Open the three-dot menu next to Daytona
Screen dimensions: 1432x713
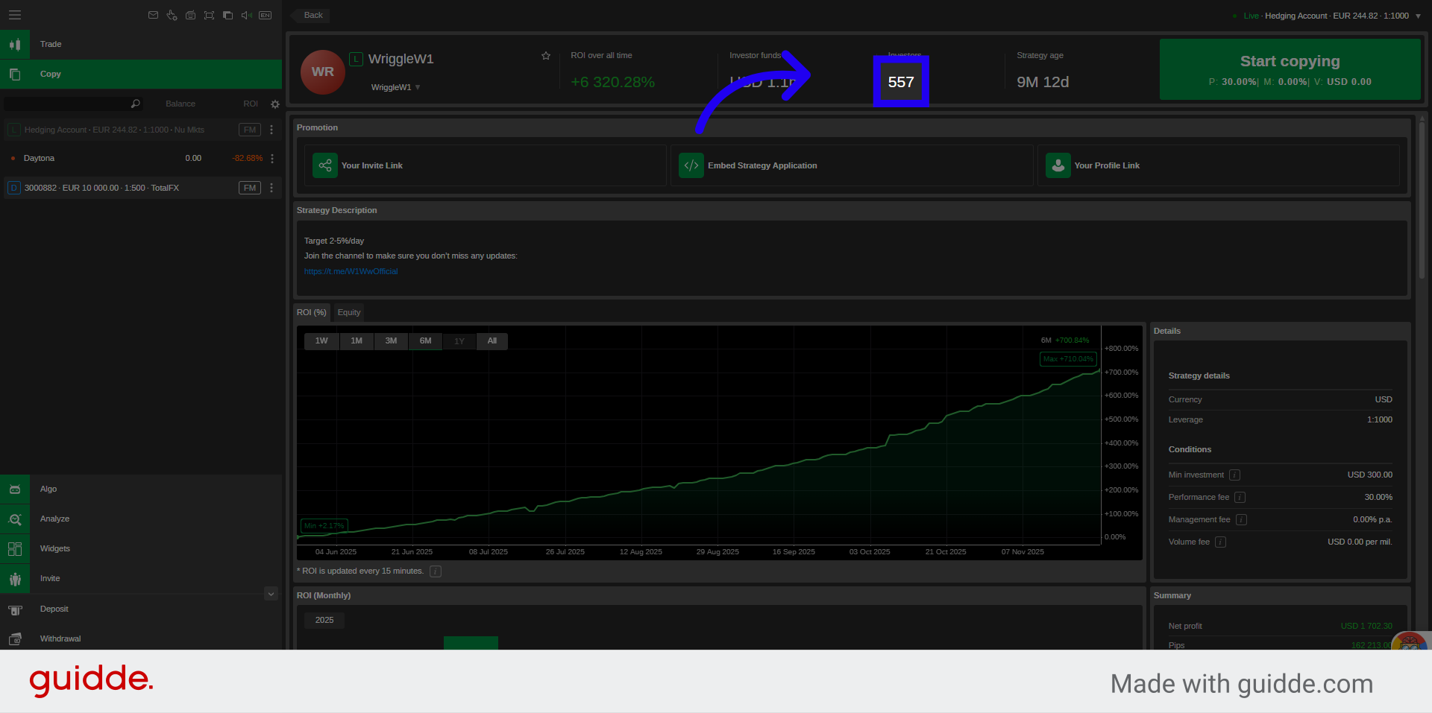[x=271, y=158]
